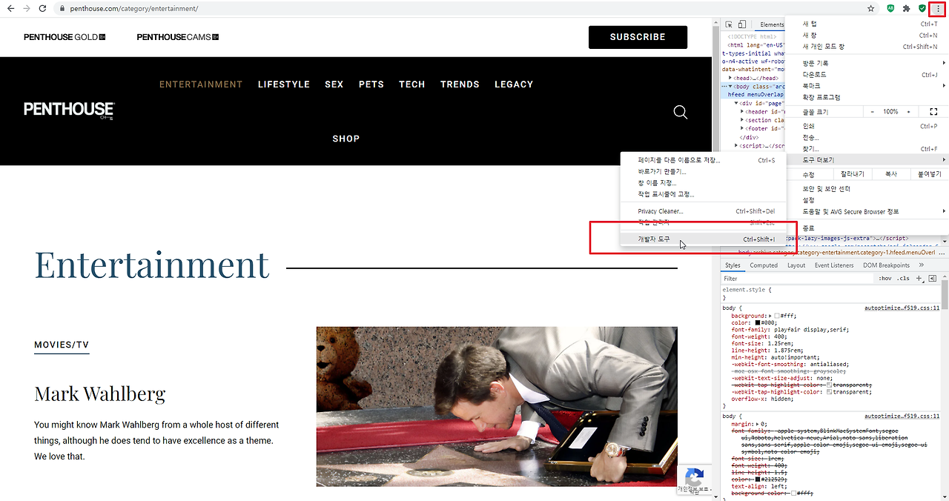Select the Elements tab in DevTools

point(772,24)
